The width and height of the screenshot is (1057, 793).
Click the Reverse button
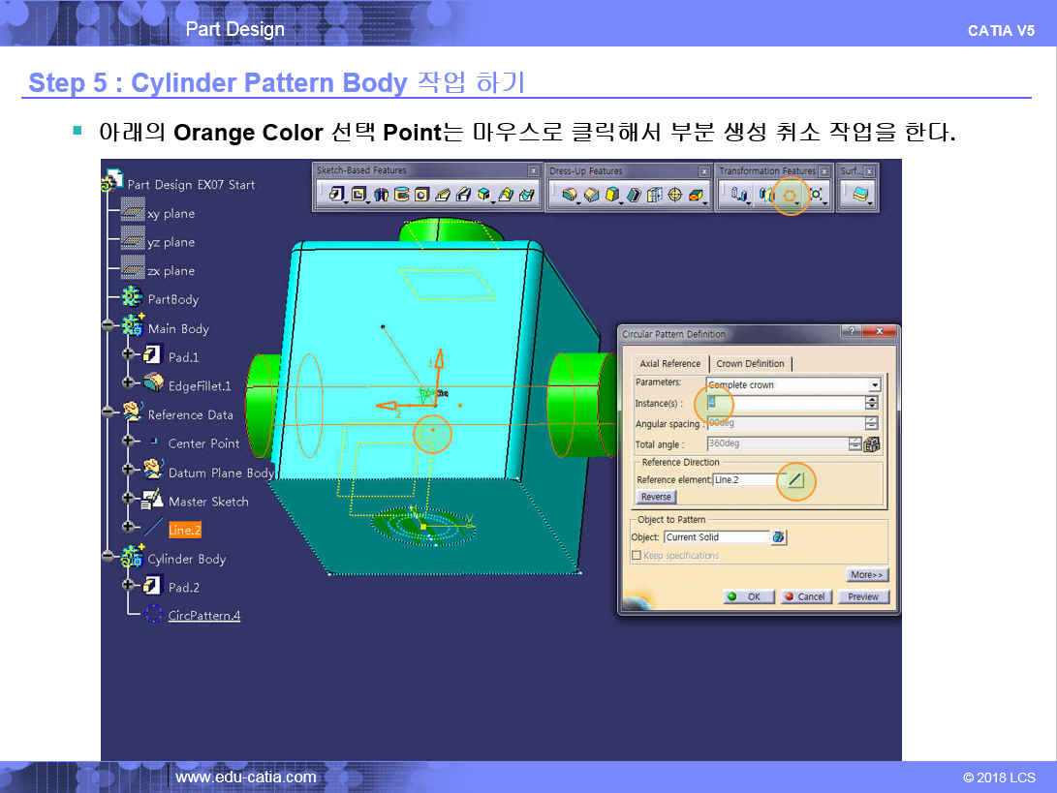656,497
